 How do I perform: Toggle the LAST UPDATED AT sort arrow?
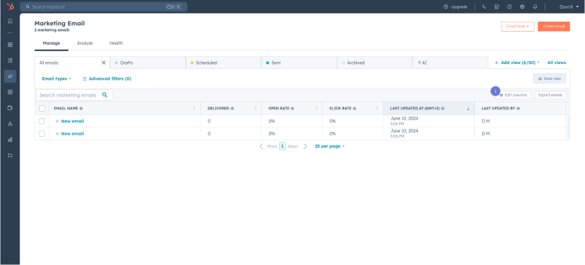point(468,109)
